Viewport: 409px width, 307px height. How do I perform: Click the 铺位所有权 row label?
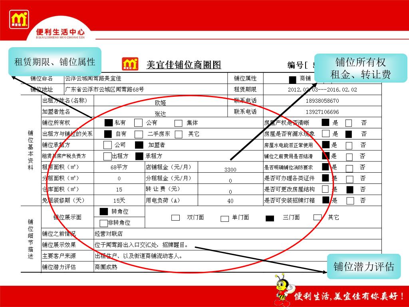coord(56,123)
